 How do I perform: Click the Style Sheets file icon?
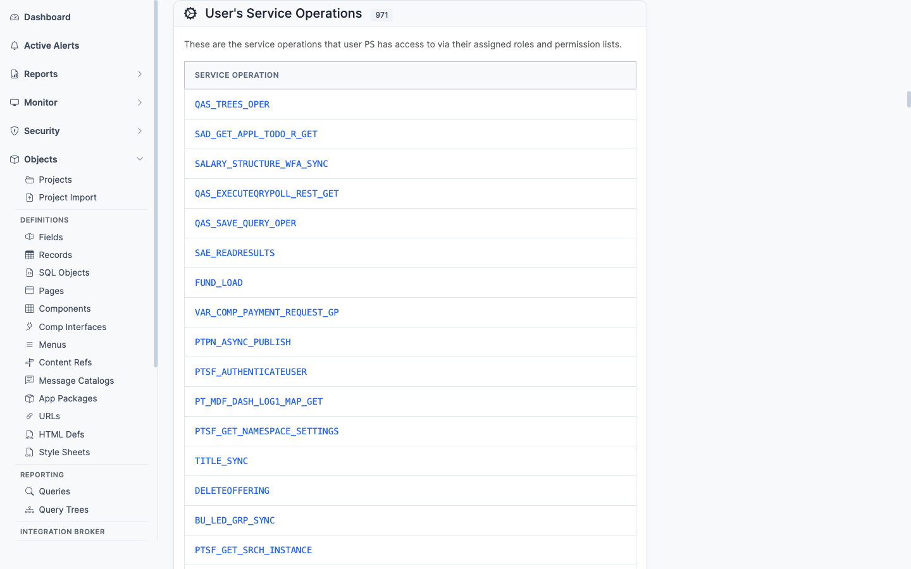[x=30, y=452]
